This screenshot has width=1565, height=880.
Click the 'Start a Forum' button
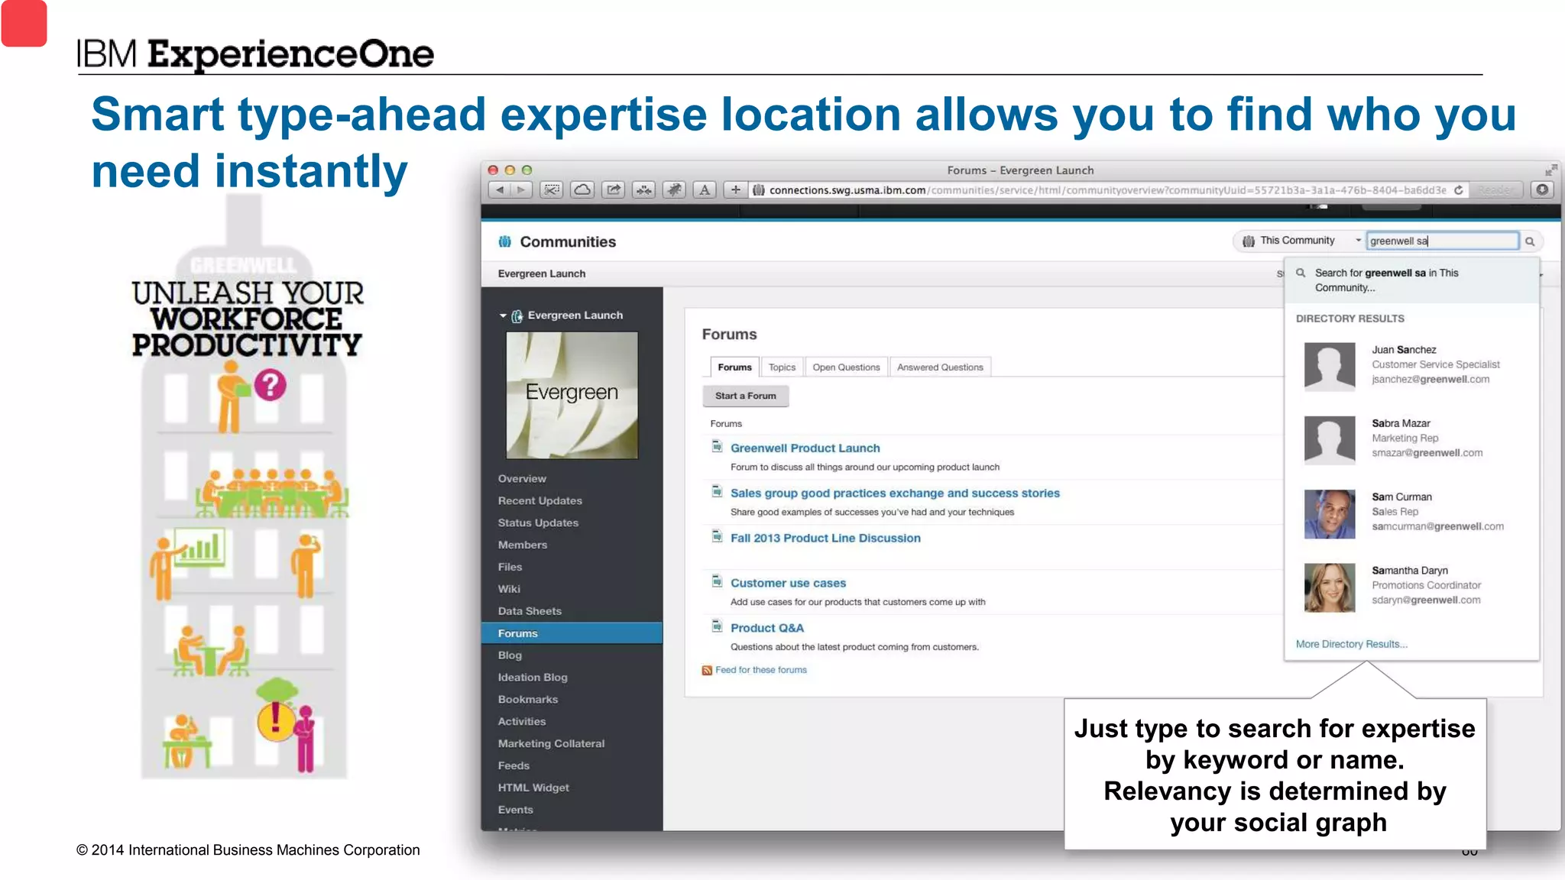point(745,396)
